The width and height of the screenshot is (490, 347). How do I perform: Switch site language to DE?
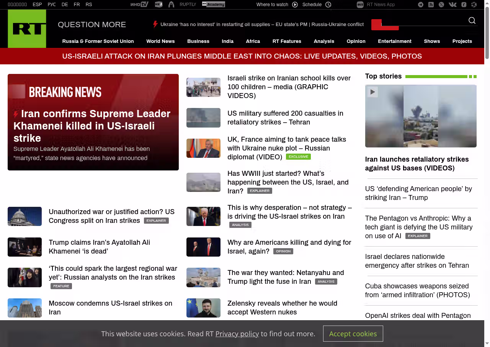tap(65, 5)
